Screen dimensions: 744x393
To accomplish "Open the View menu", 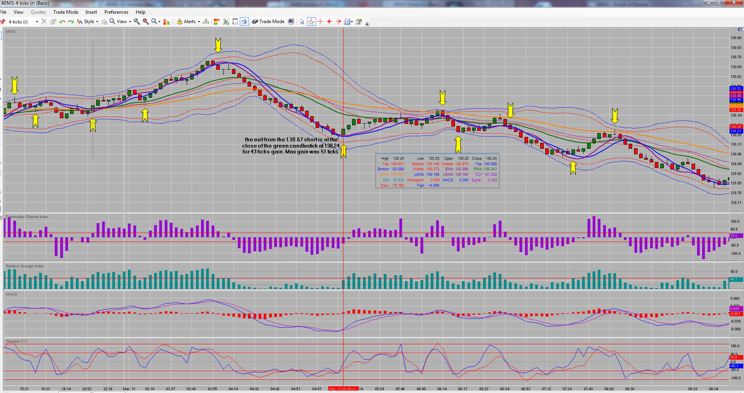I will 18,12.
